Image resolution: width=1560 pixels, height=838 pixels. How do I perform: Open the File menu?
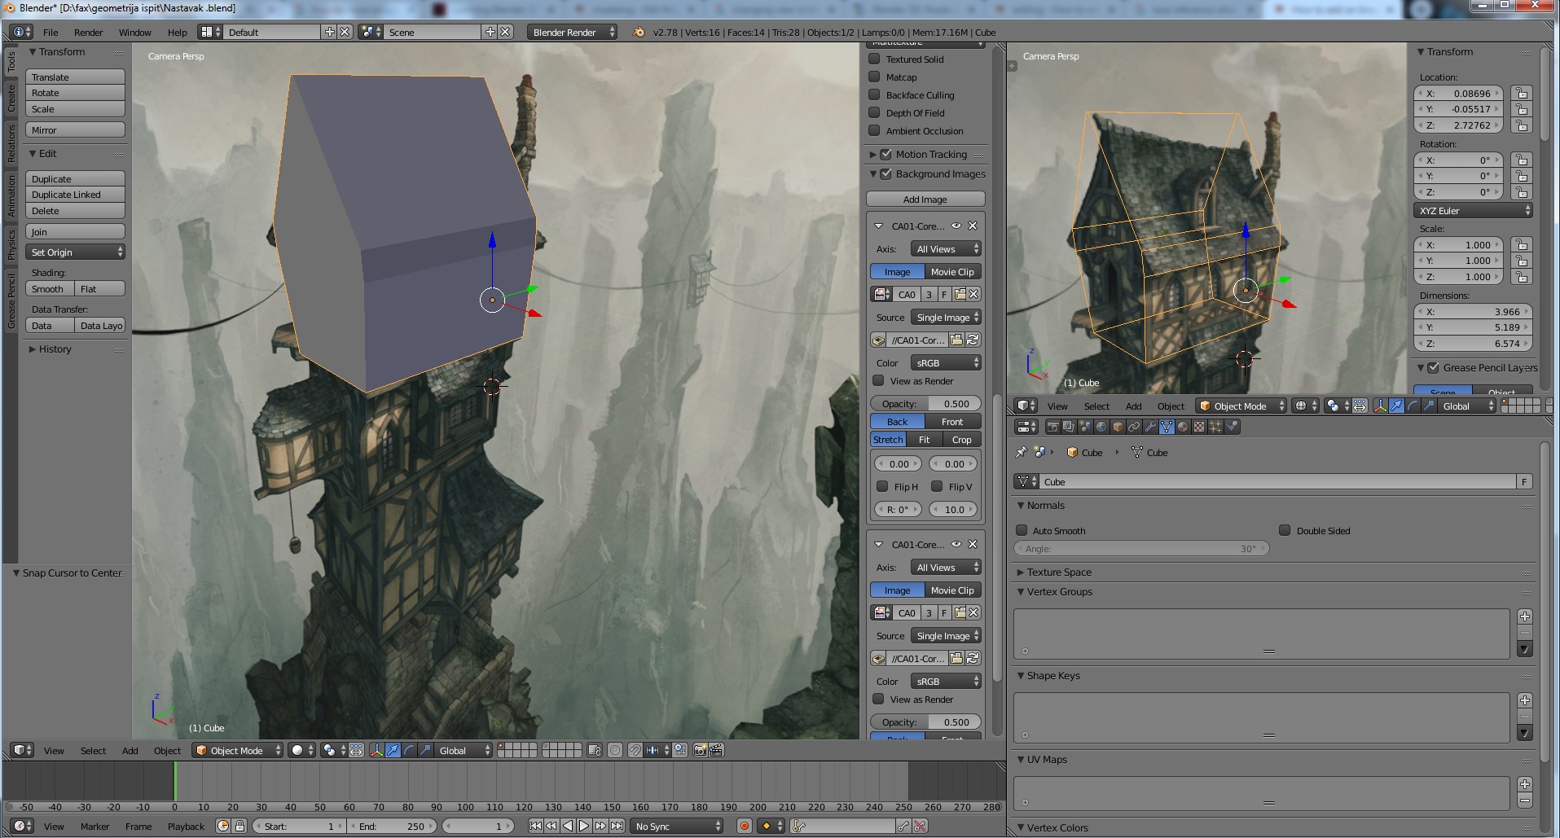click(x=51, y=33)
